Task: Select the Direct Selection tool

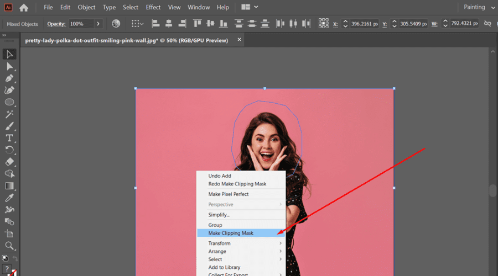Action: point(9,67)
